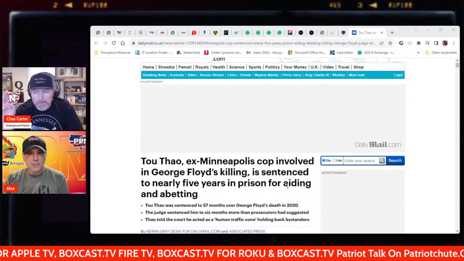Open Disruptive Influencer bookmark folder

coord(112,53)
